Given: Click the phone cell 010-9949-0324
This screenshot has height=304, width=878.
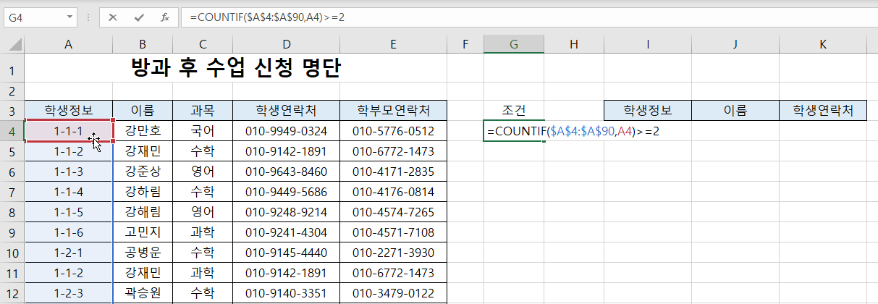Looking at the screenshot, I should pos(286,131).
